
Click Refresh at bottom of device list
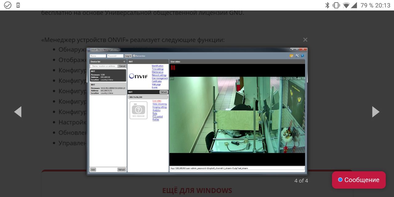(122, 170)
